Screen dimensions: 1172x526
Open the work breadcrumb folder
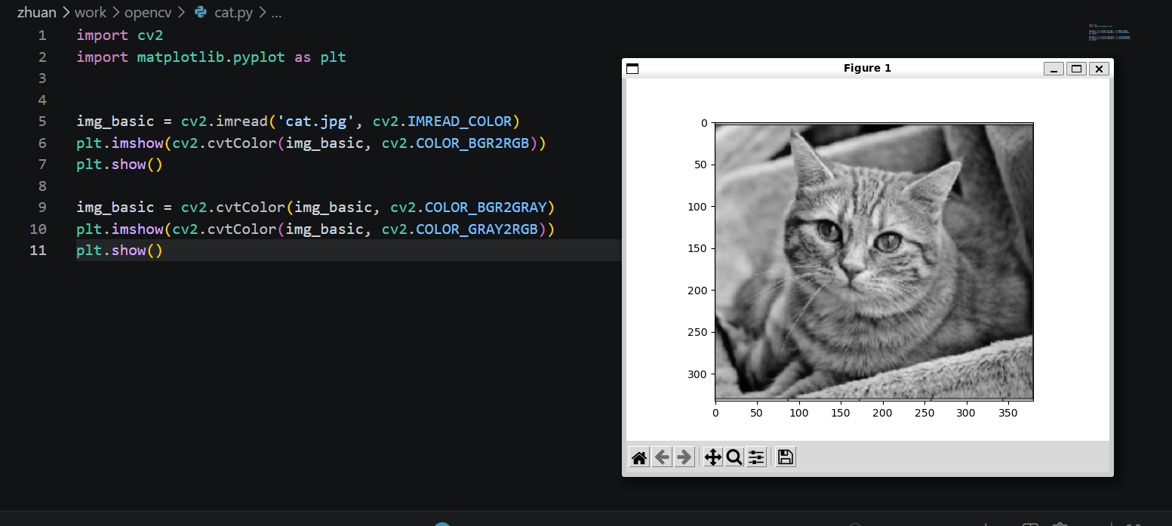(x=91, y=13)
